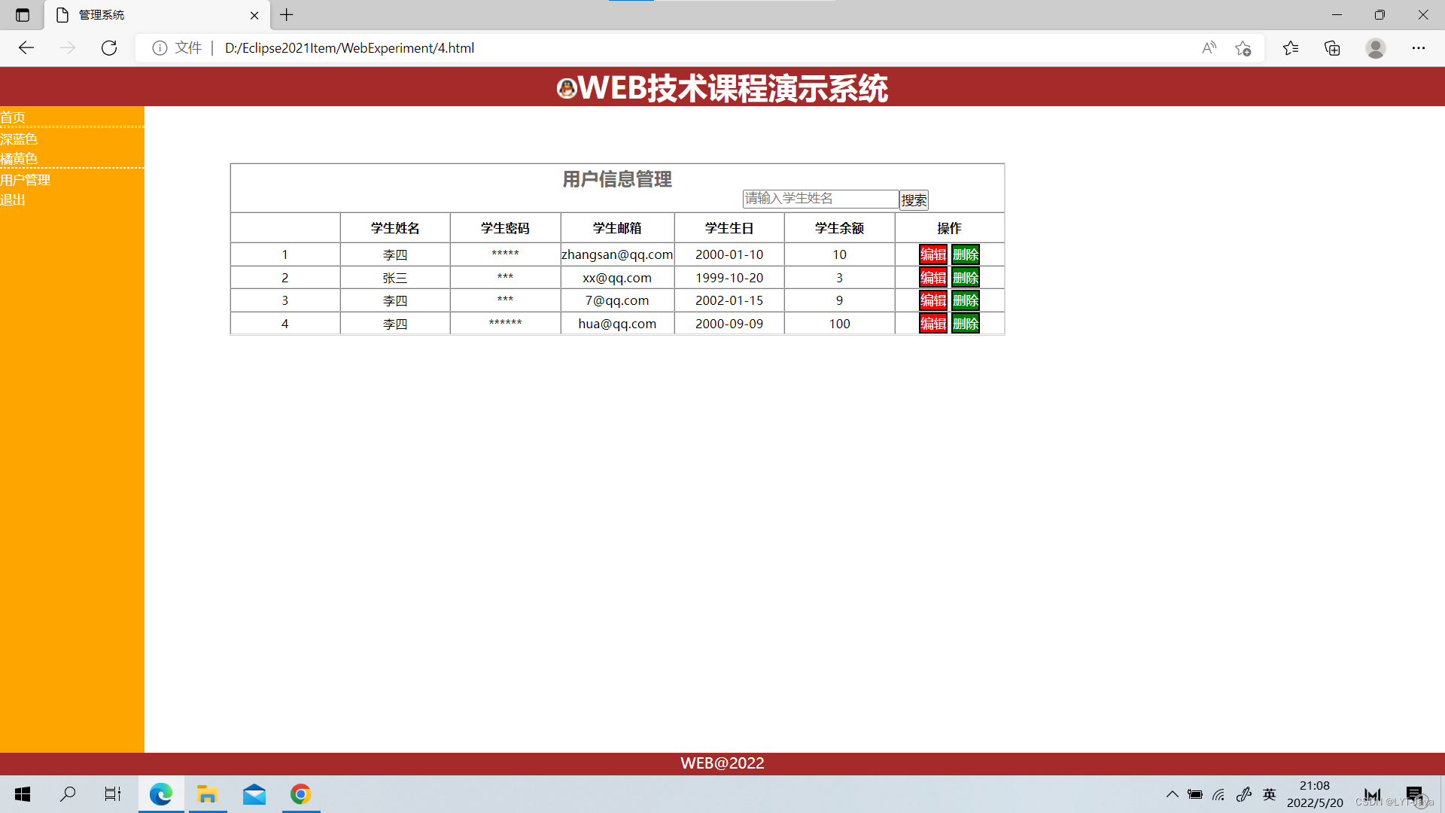Image resolution: width=1445 pixels, height=813 pixels.
Task: Open the Favorites list icon
Action: pos(1291,48)
